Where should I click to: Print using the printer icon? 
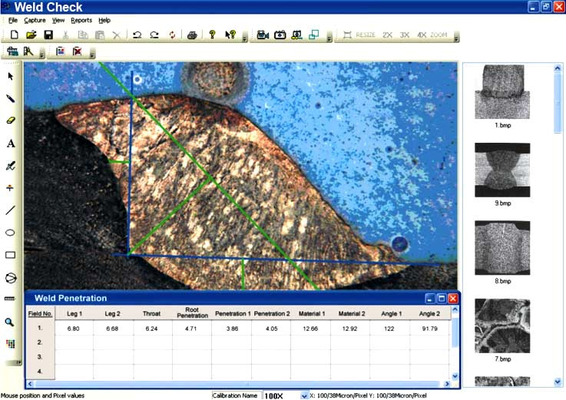[x=192, y=35]
